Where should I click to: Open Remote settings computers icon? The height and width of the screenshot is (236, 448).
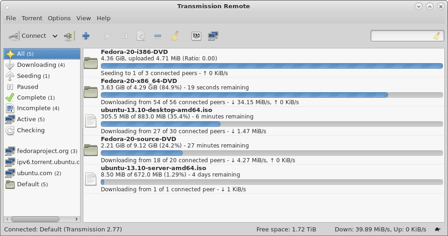213,36
